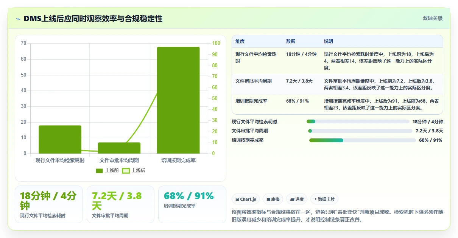Viewport: 458px width, 238px height.
Task: Click the 表格 tag chip
Action: click(273, 199)
